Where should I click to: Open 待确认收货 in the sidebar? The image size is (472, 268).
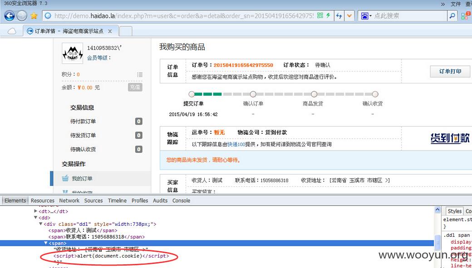pos(83,149)
